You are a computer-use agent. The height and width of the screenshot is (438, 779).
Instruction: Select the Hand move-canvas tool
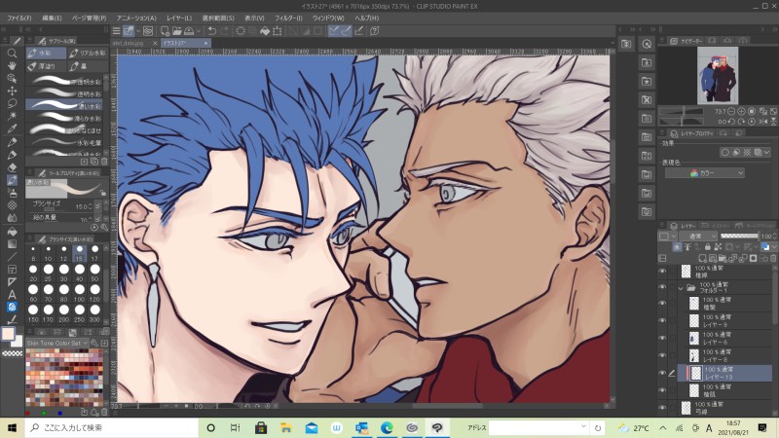(x=12, y=65)
